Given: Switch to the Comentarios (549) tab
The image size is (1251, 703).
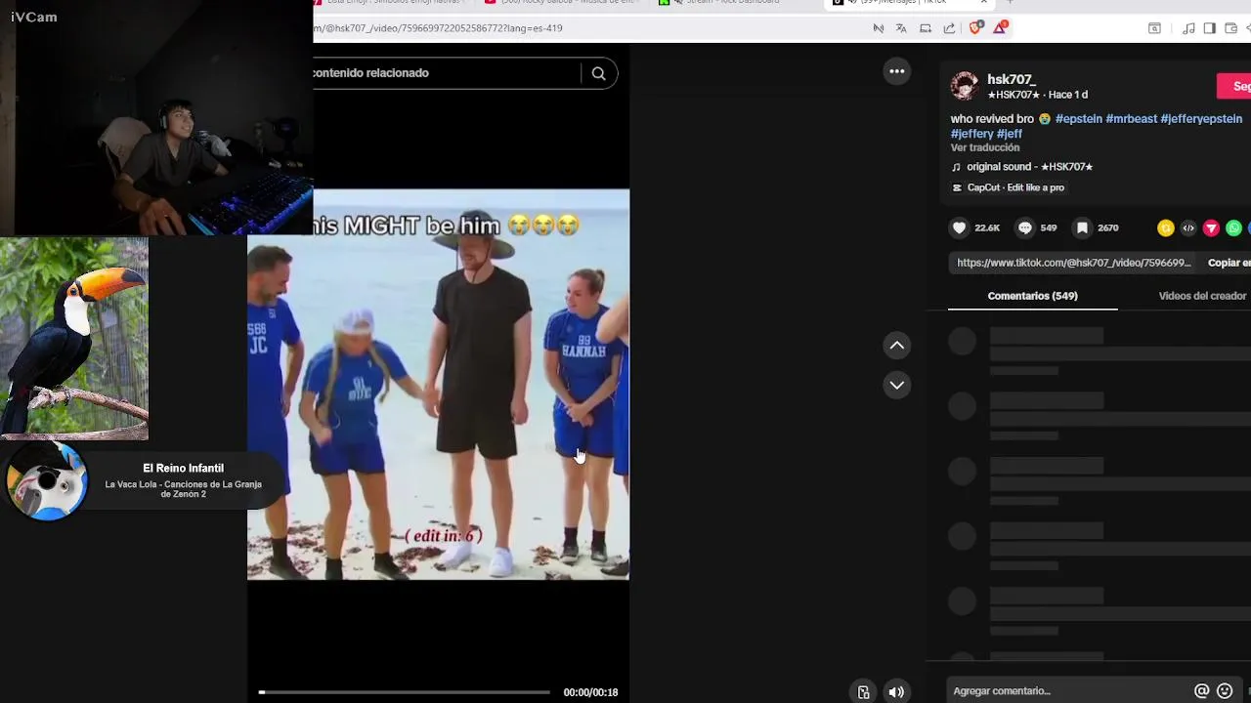Looking at the screenshot, I should point(1032,296).
